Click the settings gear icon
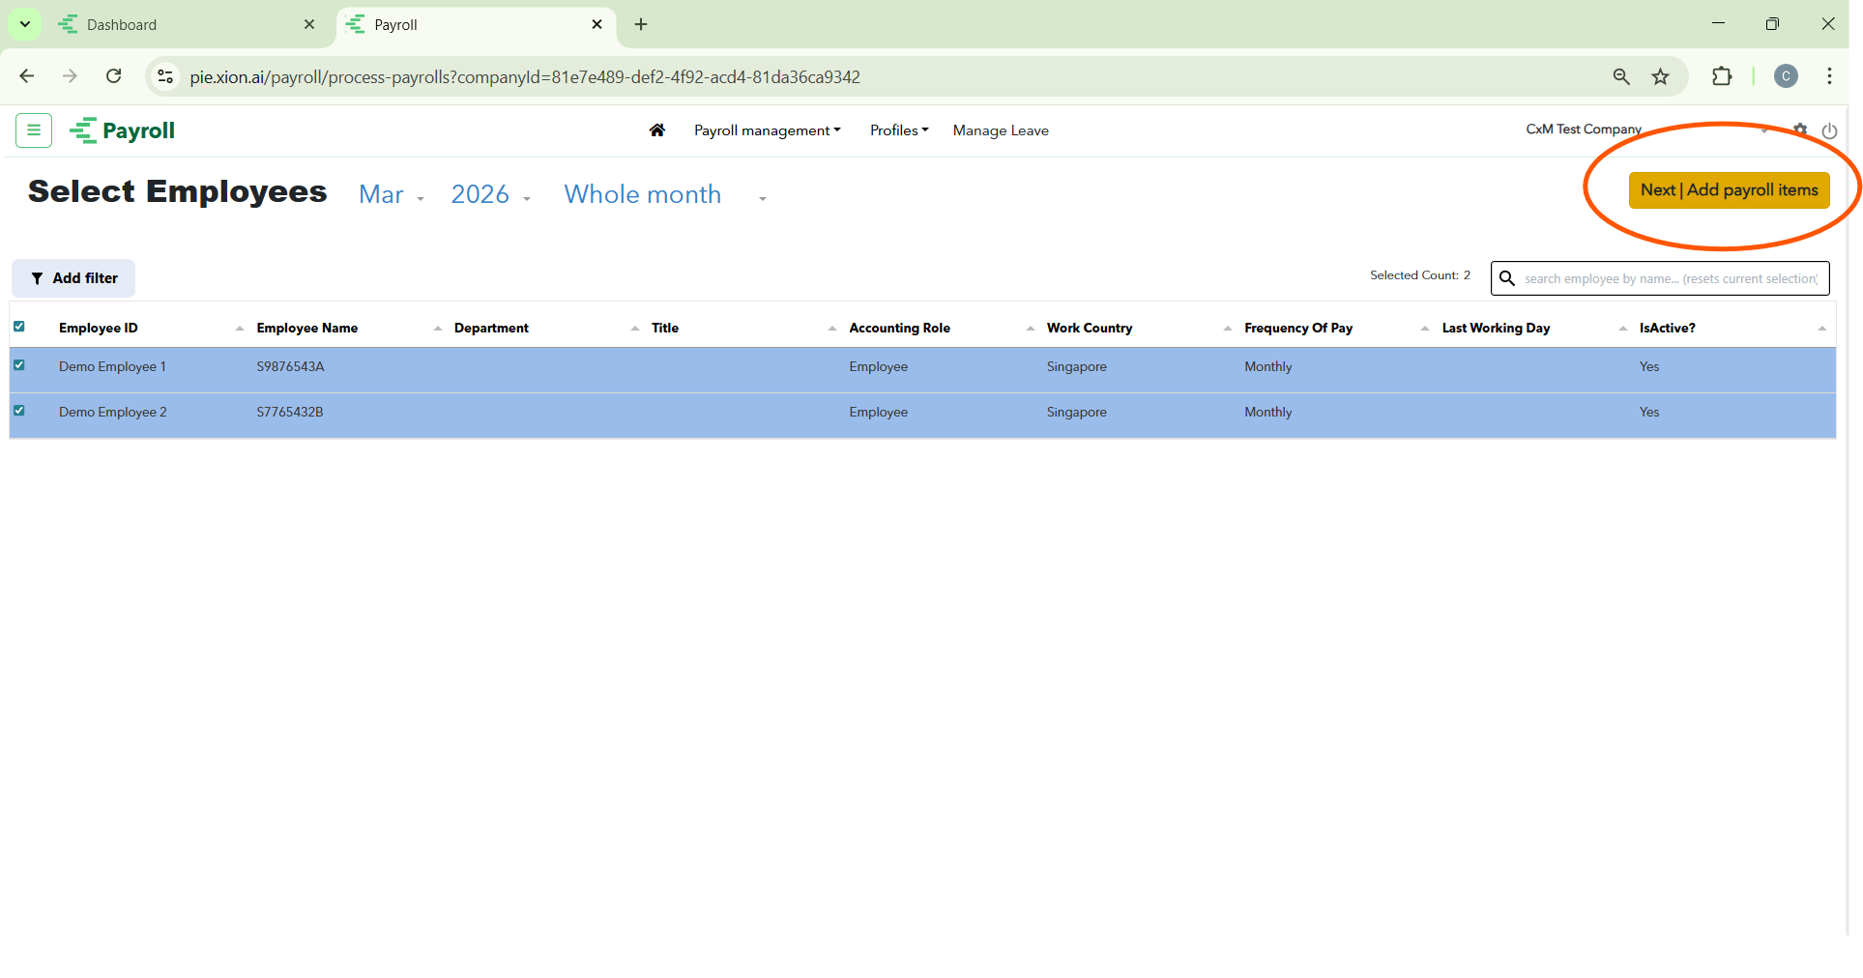 [x=1799, y=129]
